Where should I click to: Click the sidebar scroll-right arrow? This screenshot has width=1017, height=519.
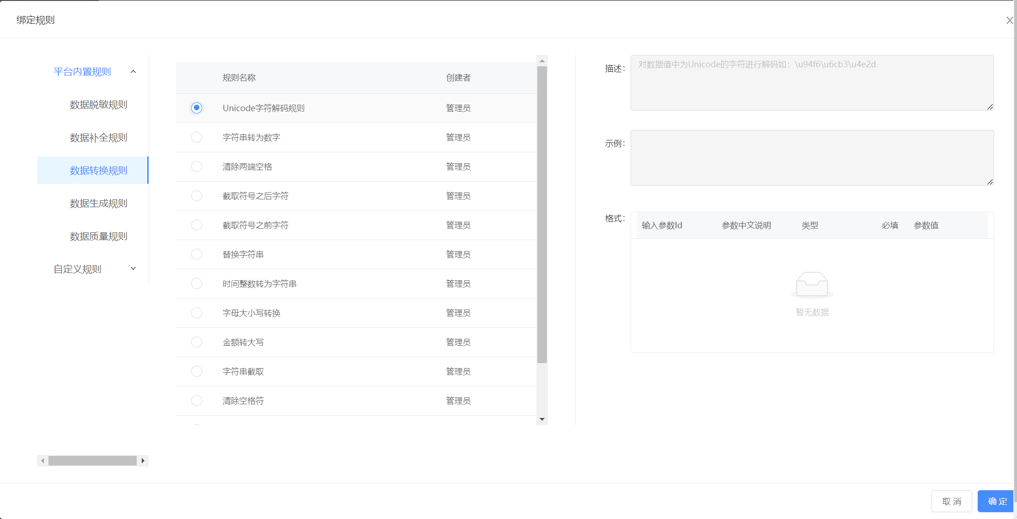[143, 460]
